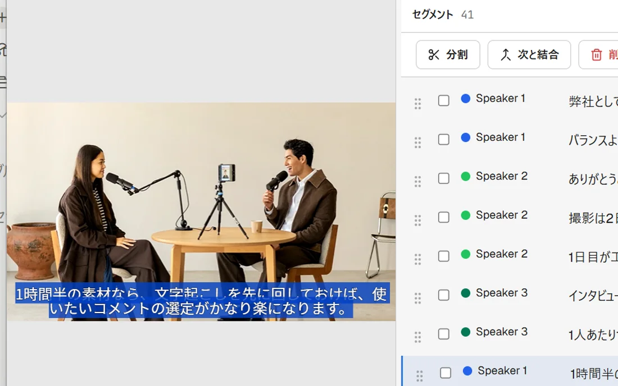Click the セグメント panel heading
Image resolution: width=618 pixels, height=386 pixels.
click(x=433, y=15)
